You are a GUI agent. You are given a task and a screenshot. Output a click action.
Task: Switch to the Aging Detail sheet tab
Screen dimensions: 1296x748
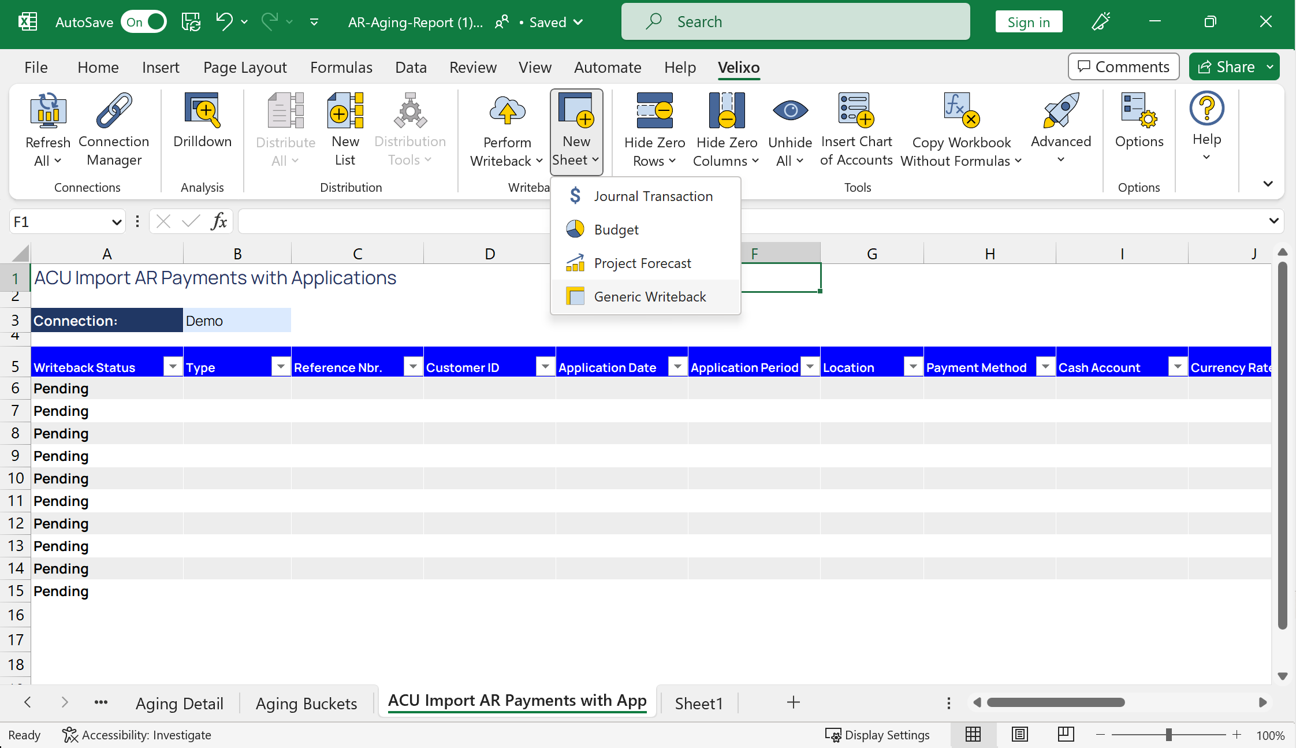(x=179, y=703)
